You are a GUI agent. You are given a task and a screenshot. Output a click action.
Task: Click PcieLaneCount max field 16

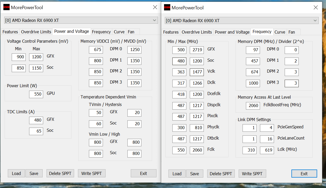click(267, 139)
